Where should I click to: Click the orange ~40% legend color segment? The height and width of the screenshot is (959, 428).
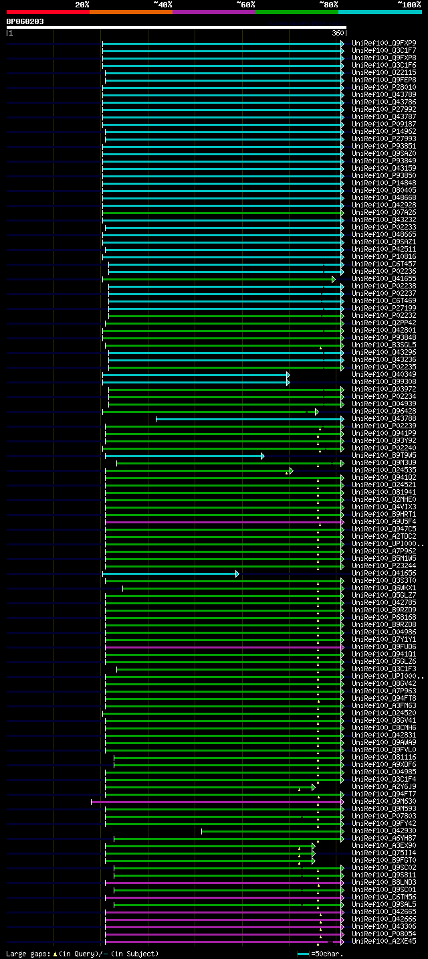click(x=130, y=11)
